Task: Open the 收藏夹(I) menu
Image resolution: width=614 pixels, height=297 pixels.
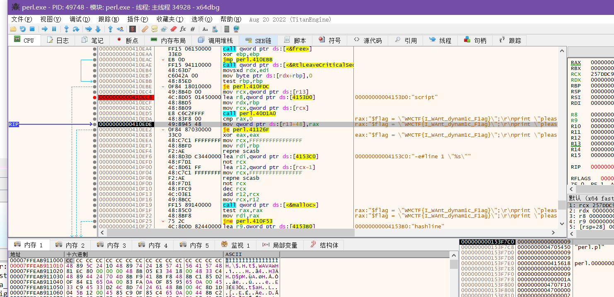Action: 170,19
